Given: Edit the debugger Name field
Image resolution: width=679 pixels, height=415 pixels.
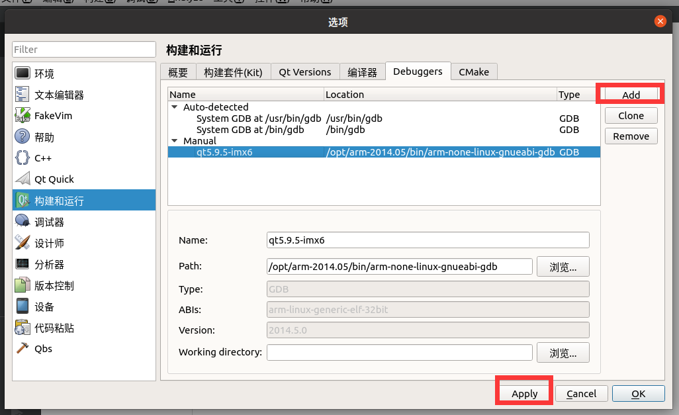Looking at the screenshot, I should [428, 240].
